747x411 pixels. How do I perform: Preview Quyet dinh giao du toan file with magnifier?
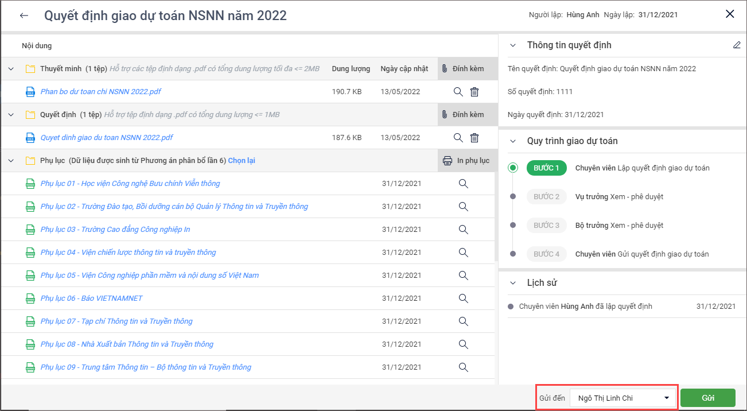click(458, 138)
